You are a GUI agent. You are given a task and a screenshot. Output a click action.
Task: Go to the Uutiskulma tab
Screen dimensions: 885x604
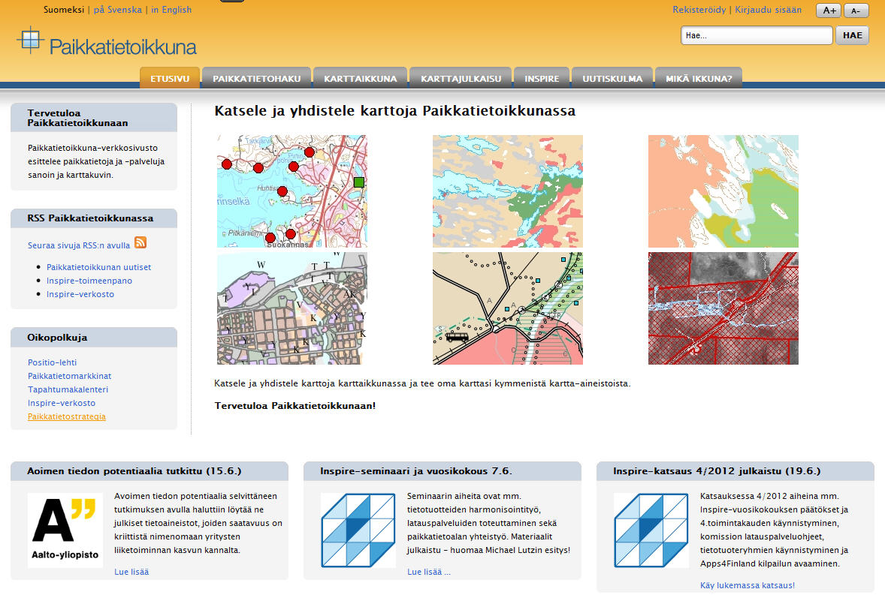click(612, 78)
